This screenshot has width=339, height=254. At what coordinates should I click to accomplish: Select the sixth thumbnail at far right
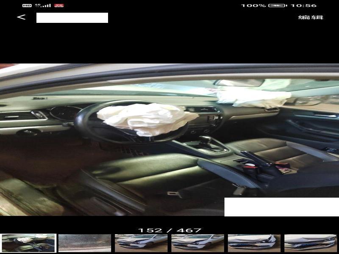[311, 243]
